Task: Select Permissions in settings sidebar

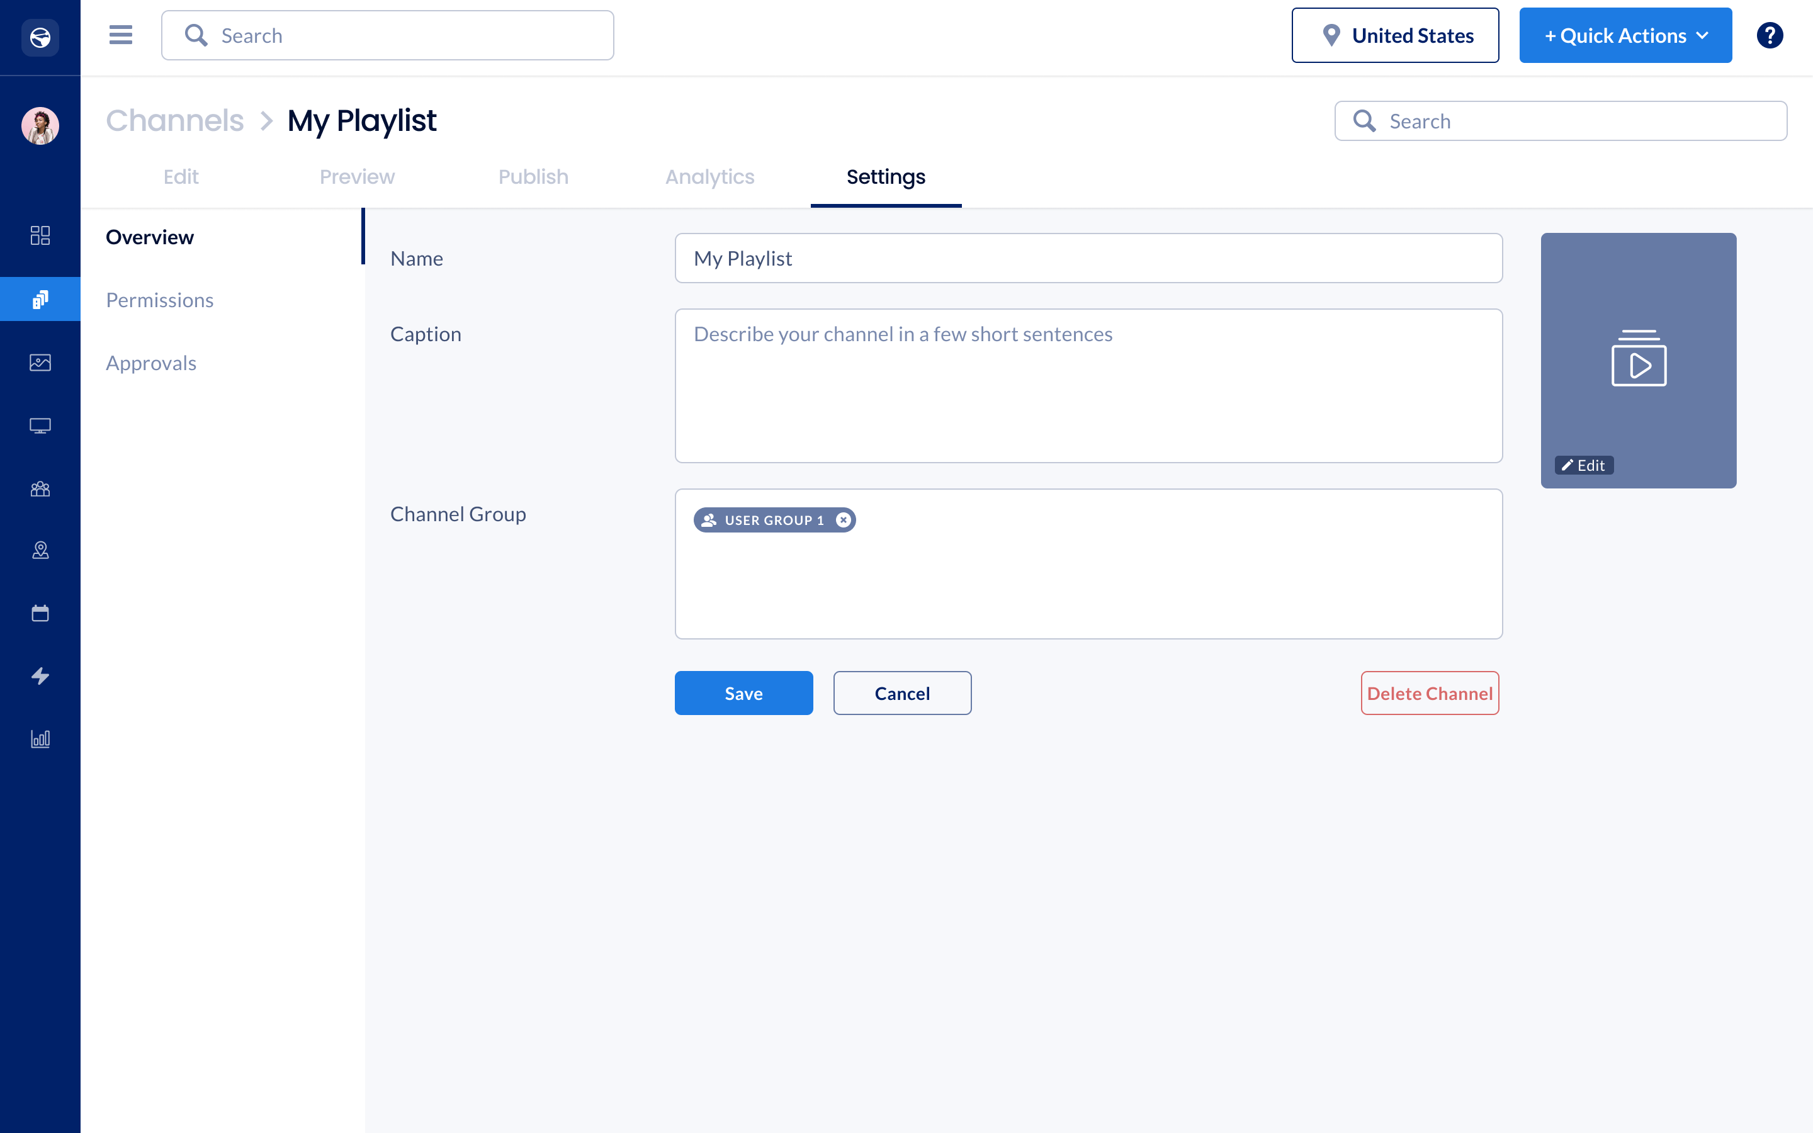Action: point(159,300)
